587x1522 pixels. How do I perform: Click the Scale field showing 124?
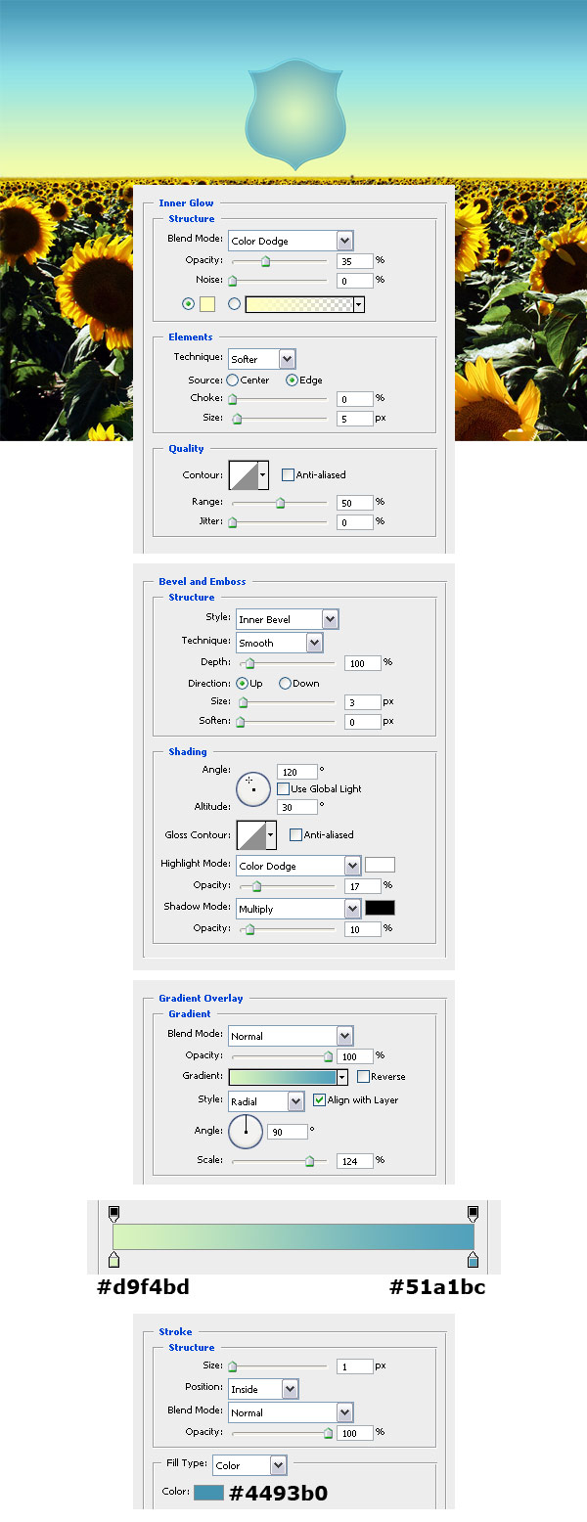tap(355, 1161)
